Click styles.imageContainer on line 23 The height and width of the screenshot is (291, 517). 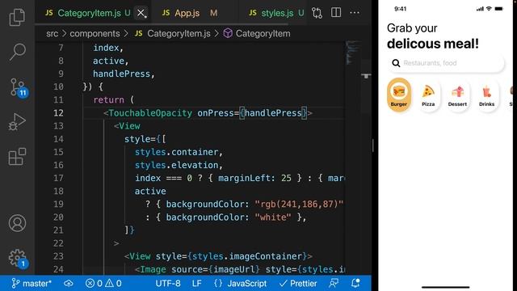point(246,256)
